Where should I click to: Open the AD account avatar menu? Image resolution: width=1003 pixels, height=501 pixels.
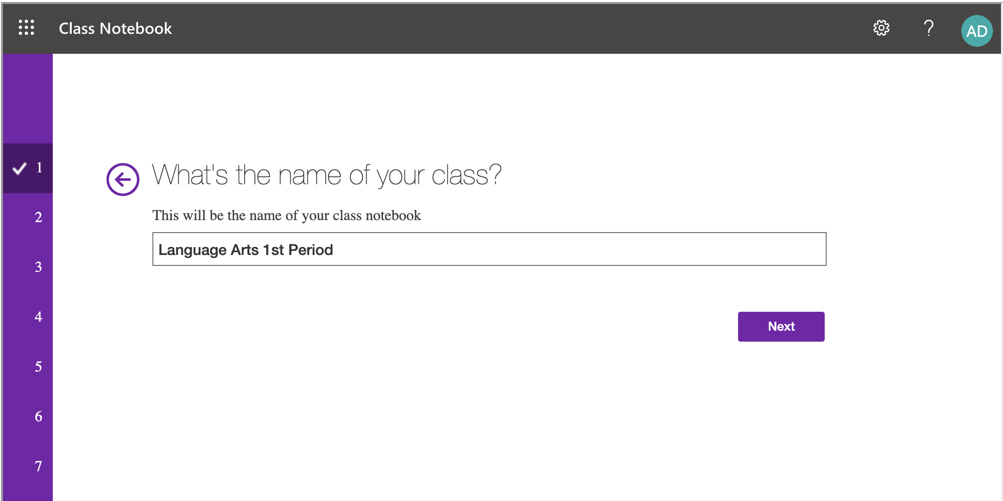tap(976, 31)
